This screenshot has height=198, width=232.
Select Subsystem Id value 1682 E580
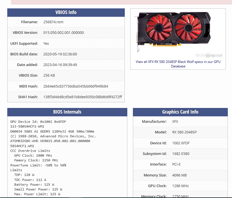(181, 154)
